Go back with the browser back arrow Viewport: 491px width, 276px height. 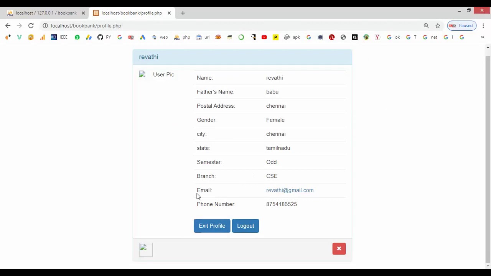(x=8, y=26)
